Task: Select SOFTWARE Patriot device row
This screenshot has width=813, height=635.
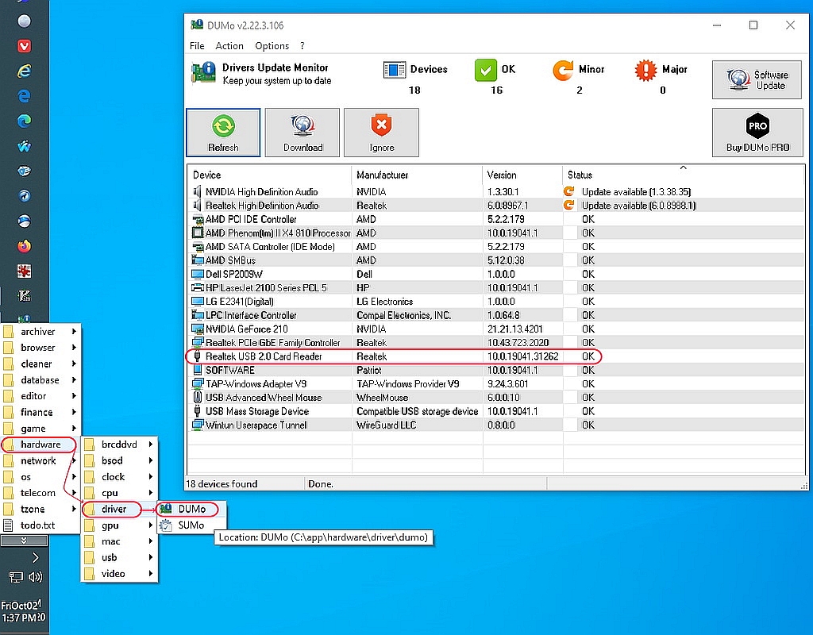Action: (495, 370)
